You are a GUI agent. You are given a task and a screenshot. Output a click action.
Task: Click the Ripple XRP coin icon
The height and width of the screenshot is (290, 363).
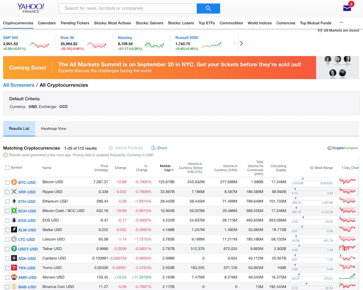14,192
